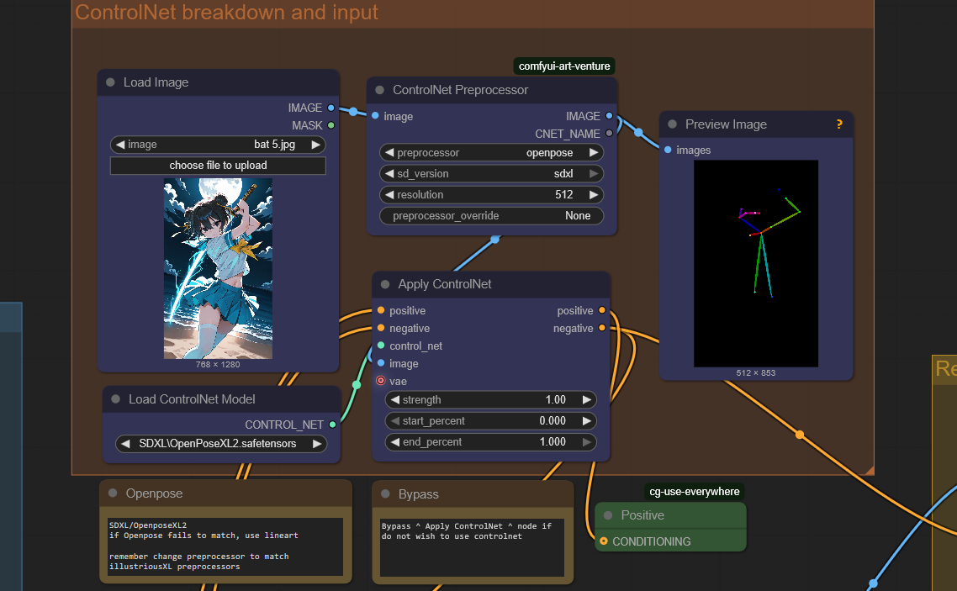The height and width of the screenshot is (591, 957).
Task: Collapse the Apply ControlNet node dot
Action: [385, 284]
